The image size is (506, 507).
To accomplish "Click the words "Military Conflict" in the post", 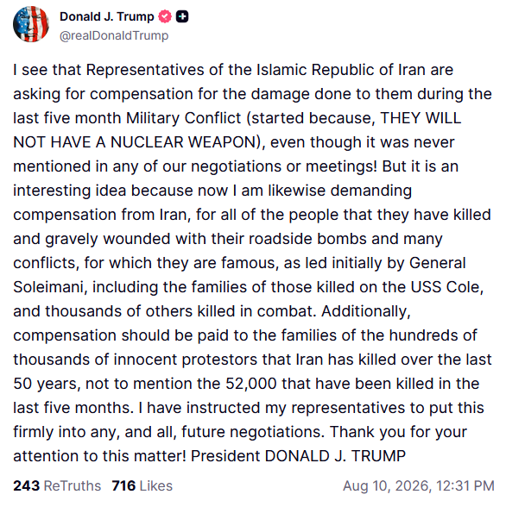I will 184,118.
